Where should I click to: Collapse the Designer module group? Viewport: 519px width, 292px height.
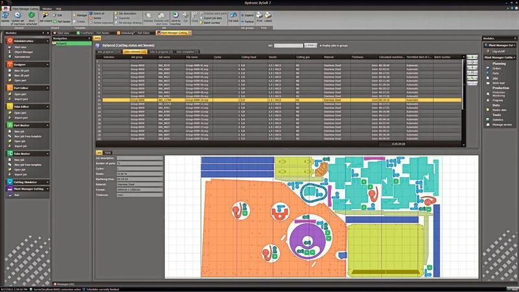[x=47, y=64]
